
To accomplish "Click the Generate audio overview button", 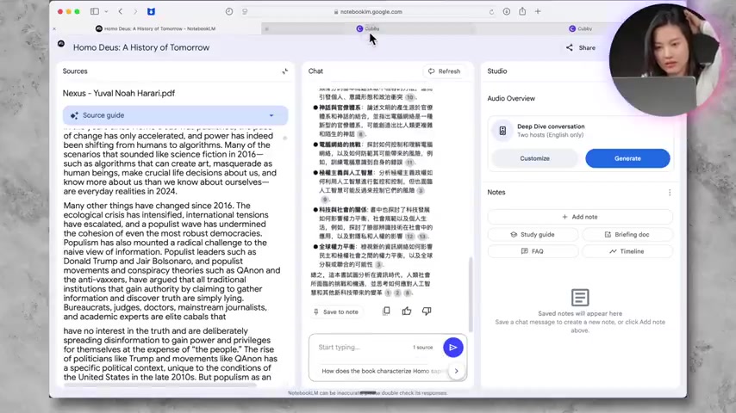I will (x=627, y=158).
